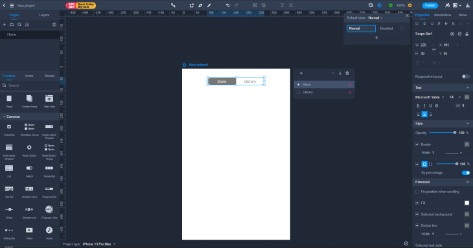Select the Breadcrumb component
Image resolution: width=473 pixels, height=248 pixels.
[29, 212]
